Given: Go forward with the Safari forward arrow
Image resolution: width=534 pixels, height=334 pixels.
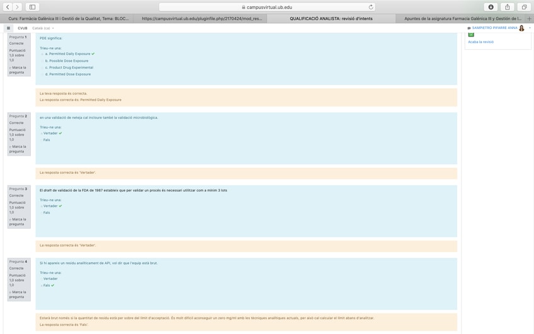Looking at the screenshot, I should (x=17, y=7).
